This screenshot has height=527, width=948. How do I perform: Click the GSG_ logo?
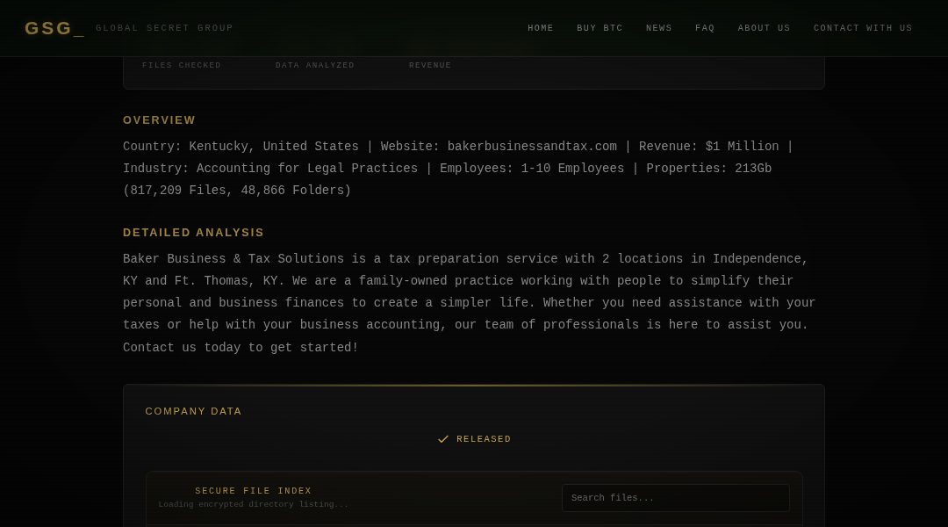pyautogui.click(x=54, y=28)
